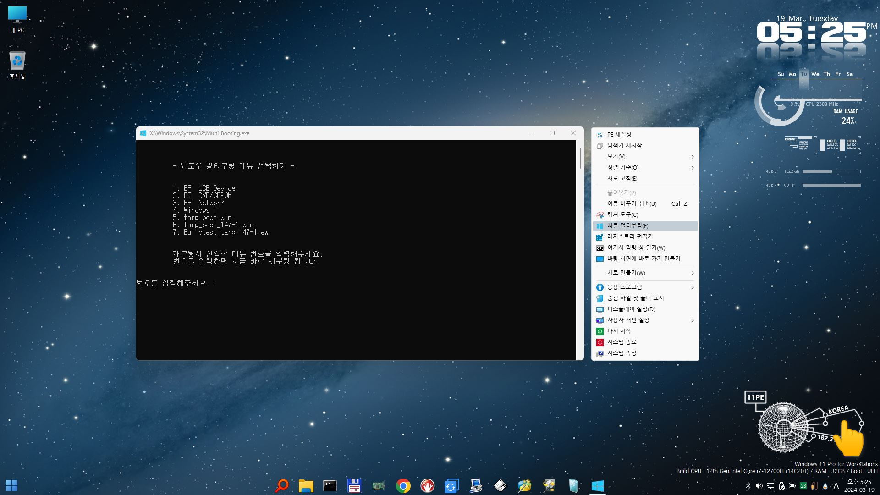
Task: Open the blue sync arrows taskbar app
Action: [451, 485]
